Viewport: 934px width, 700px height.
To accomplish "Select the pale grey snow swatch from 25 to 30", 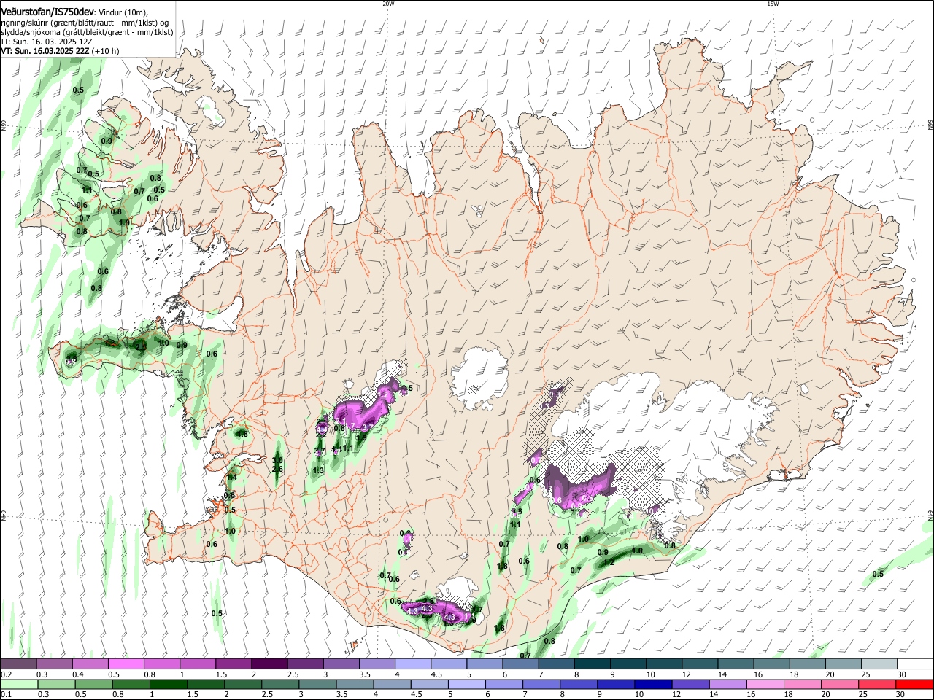I will (x=880, y=664).
